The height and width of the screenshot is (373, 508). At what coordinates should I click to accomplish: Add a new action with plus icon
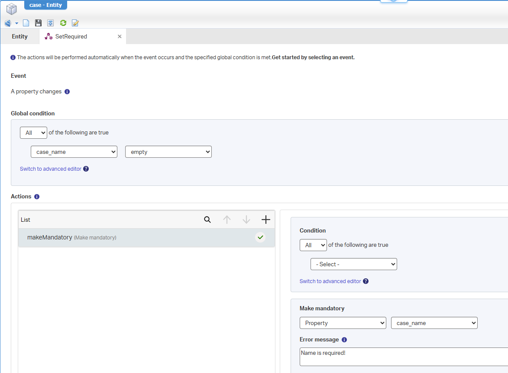265,220
